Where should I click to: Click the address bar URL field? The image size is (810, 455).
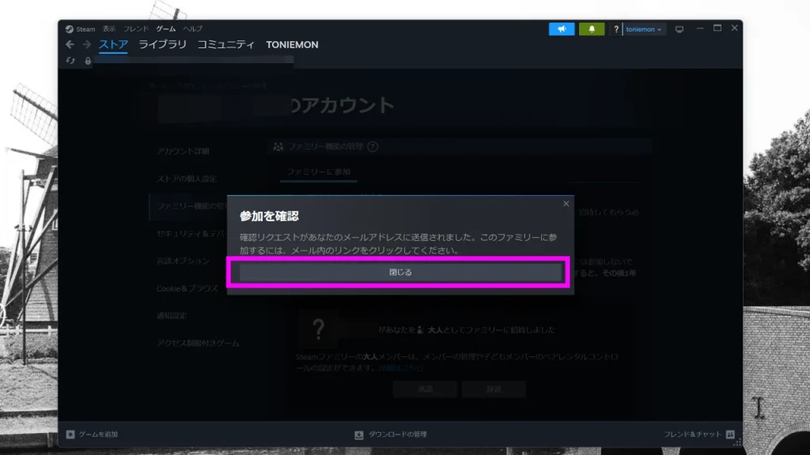tap(194, 60)
